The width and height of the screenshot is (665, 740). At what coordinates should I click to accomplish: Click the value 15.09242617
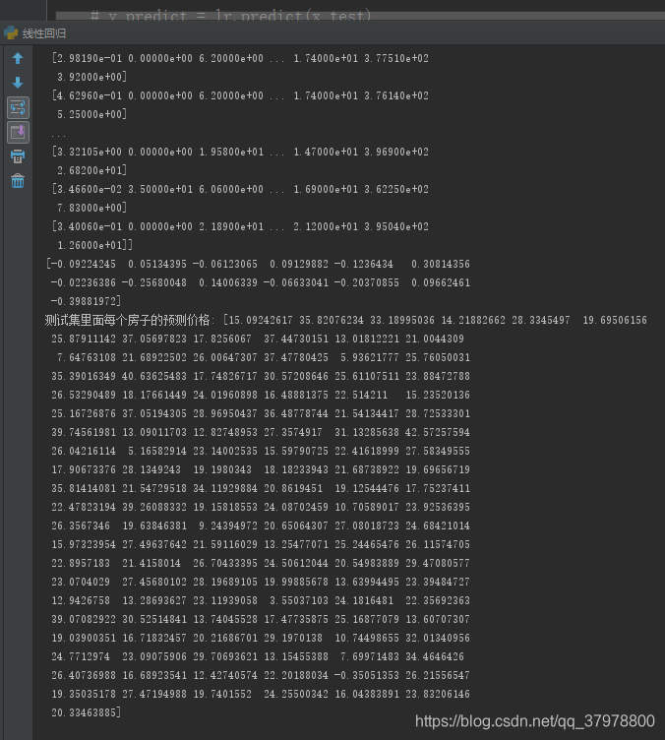(x=261, y=320)
